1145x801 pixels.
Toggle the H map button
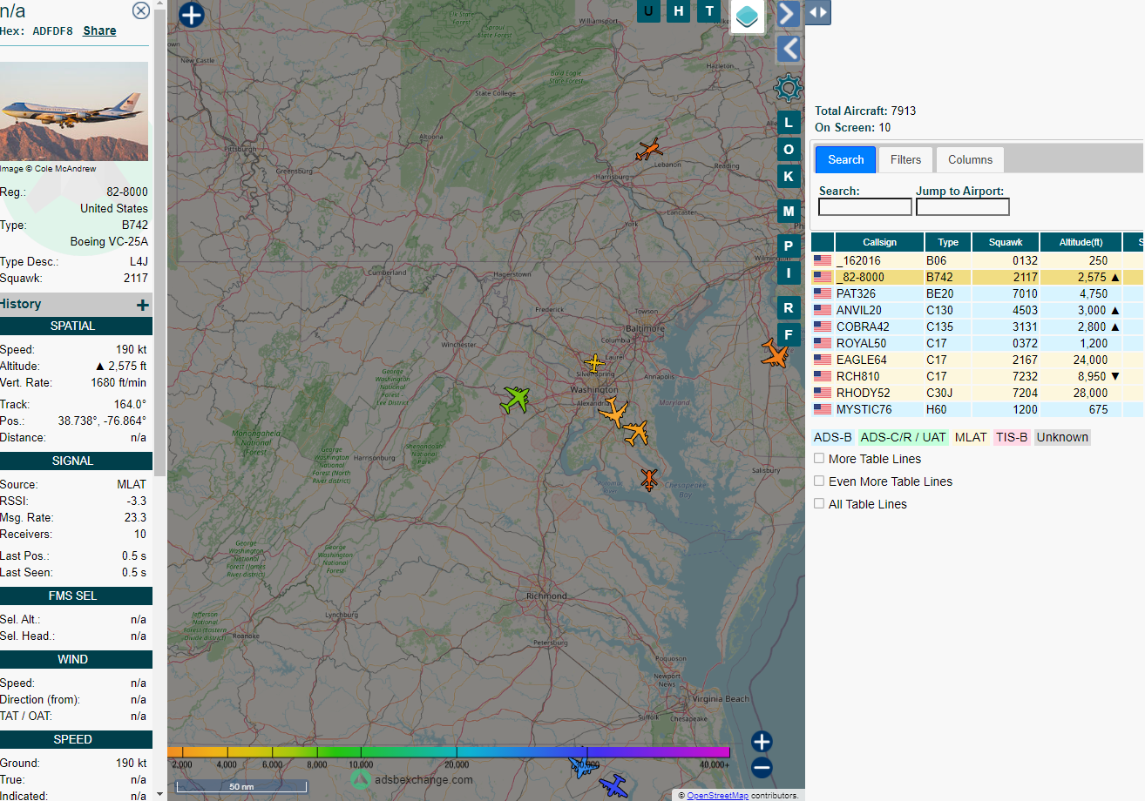point(679,11)
